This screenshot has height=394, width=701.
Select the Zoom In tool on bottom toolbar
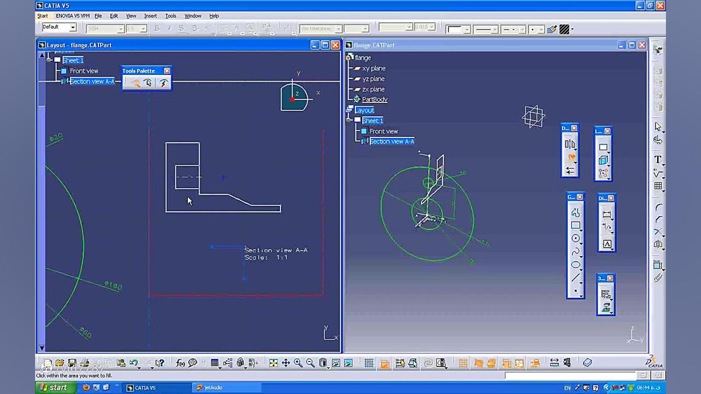[298, 363]
